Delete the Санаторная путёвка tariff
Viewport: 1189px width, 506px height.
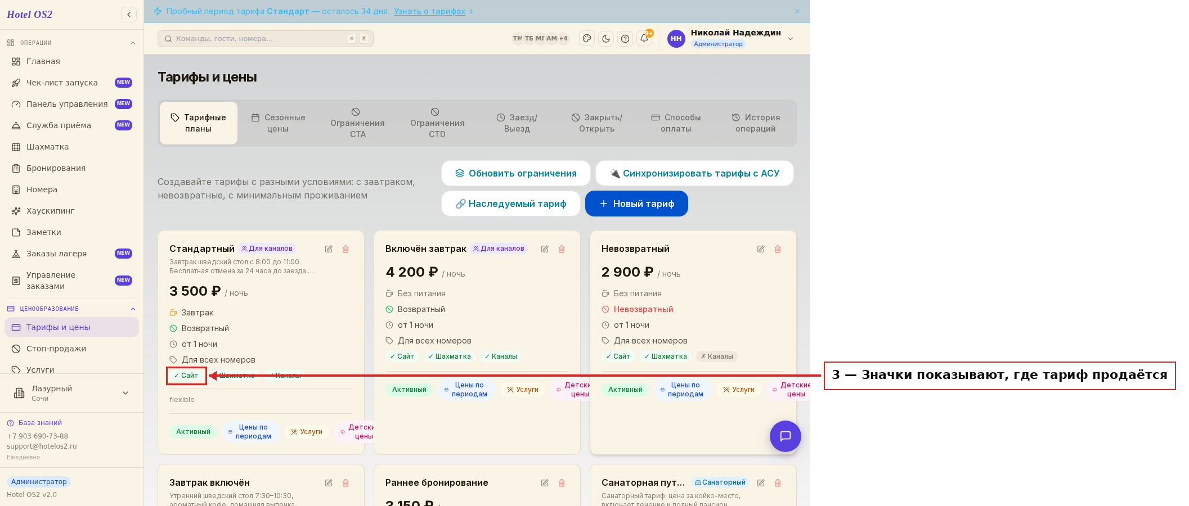(x=778, y=483)
